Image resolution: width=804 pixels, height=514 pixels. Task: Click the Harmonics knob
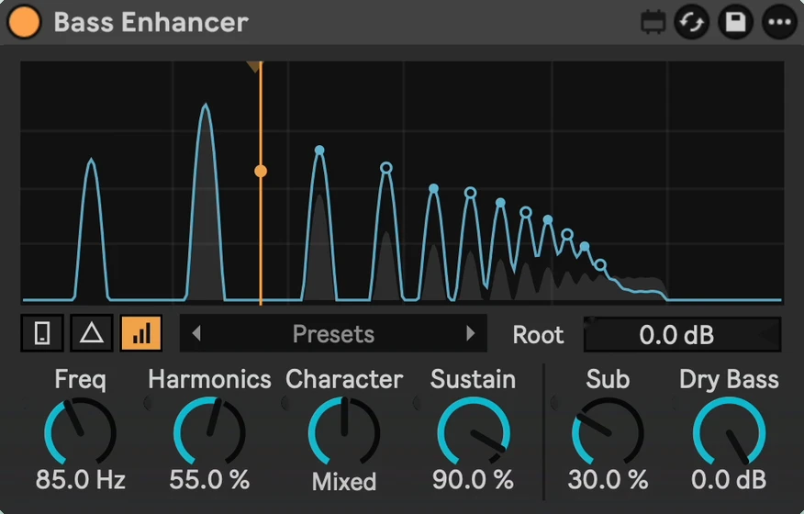click(209, 433)
